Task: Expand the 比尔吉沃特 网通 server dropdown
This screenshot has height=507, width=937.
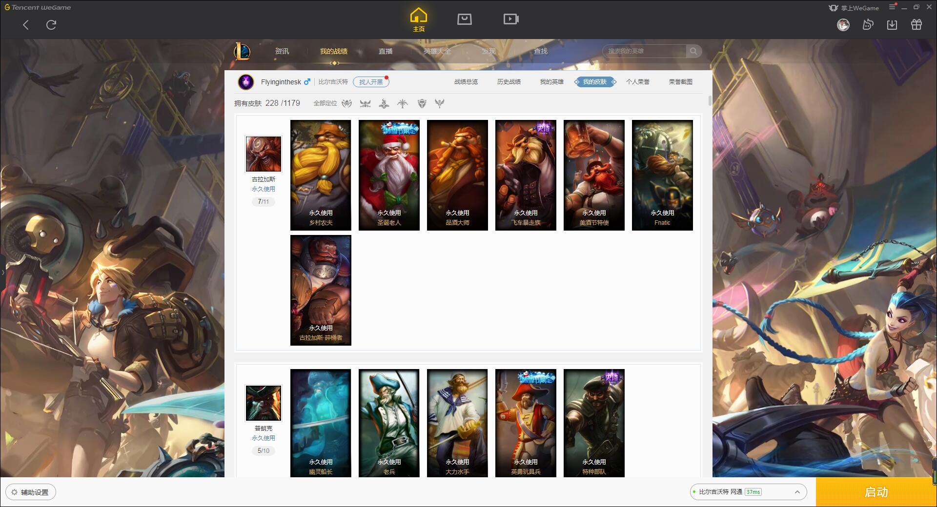Action: (748, 492)
